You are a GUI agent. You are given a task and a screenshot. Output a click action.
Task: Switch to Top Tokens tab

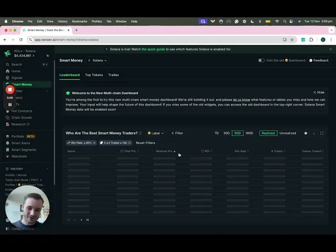tap(94, 75)
